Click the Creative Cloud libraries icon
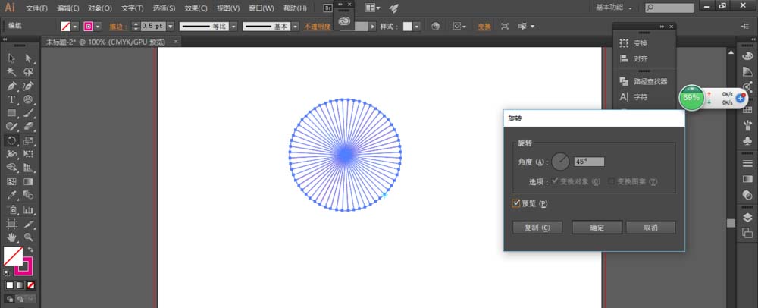Image resolution: width=758 pixels, height=308 pixels. 344,20
